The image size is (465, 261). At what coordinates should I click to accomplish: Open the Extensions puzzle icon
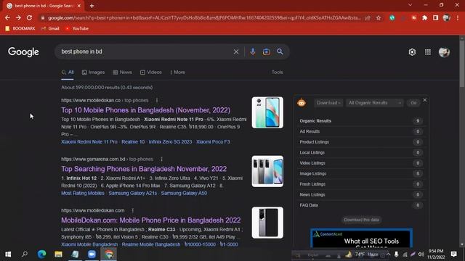424,17
